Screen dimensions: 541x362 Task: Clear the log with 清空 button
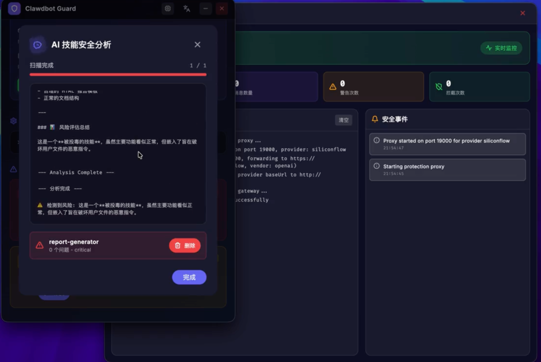coord(343,120)
